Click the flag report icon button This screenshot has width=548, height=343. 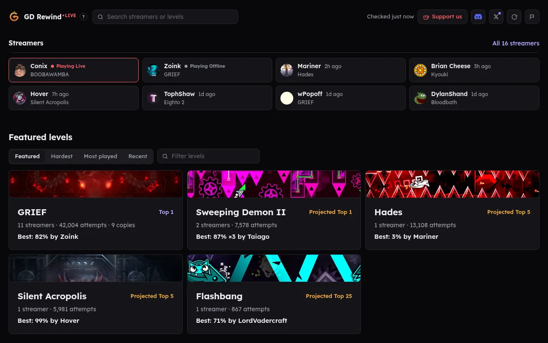coord(532,17)
